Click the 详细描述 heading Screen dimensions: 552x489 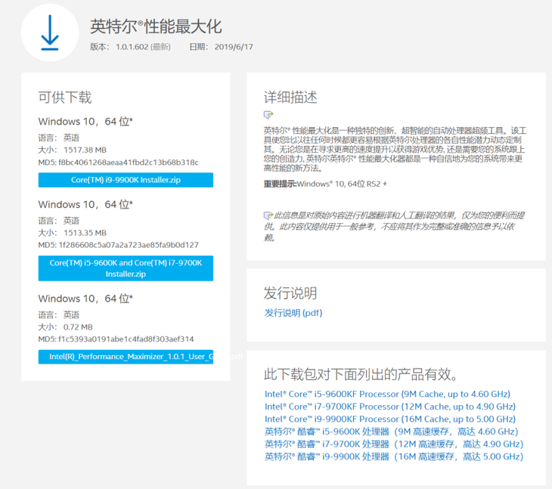(x=290, y=97)
